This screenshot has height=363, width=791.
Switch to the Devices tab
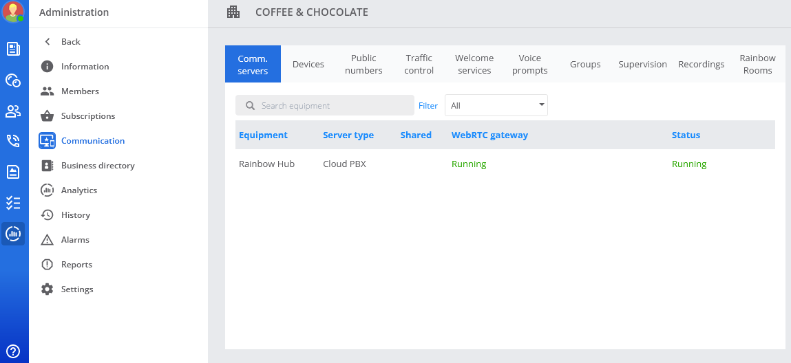click(308, 65)
